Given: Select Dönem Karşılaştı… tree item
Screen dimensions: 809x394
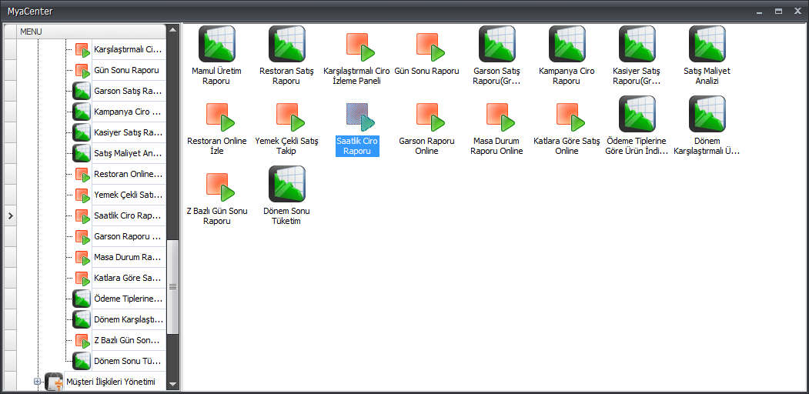Looking at the screenshot, I should coord(129,319).
